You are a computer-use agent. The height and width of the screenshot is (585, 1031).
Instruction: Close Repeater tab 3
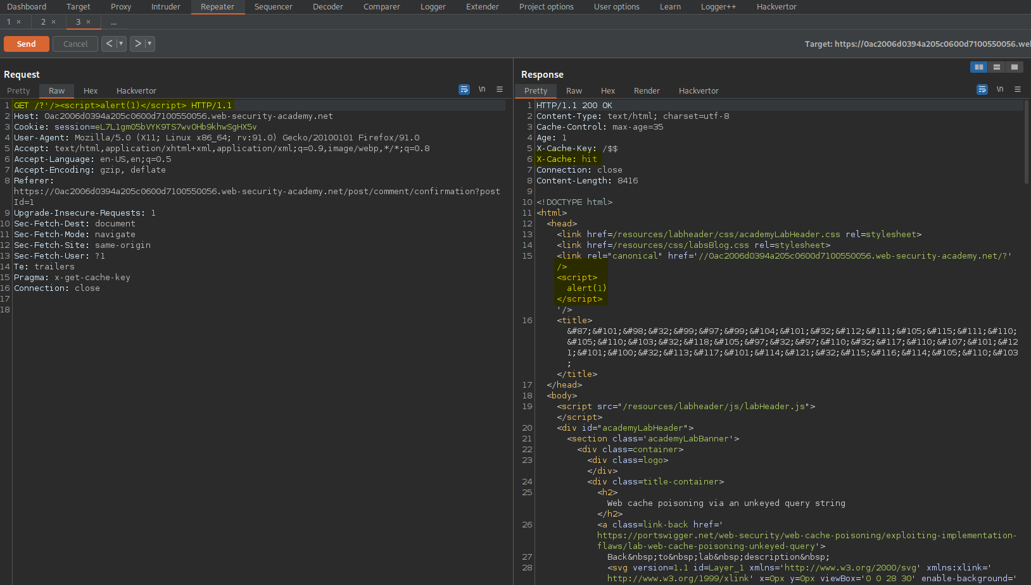point(89,22)
